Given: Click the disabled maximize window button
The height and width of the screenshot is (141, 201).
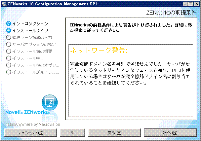Looking at the screenshot, I should [x=190, y=4].
